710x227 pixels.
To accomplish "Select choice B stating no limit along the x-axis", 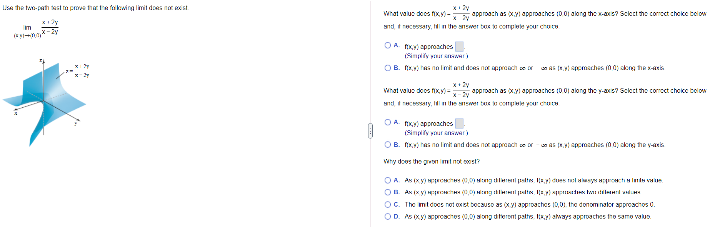I will point(387,68).
